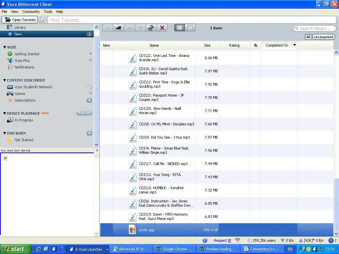Click the RSS feed column header icon
The height and width of the screenshot is (254, 339).
pyautogui.click(x=256, y=45)
